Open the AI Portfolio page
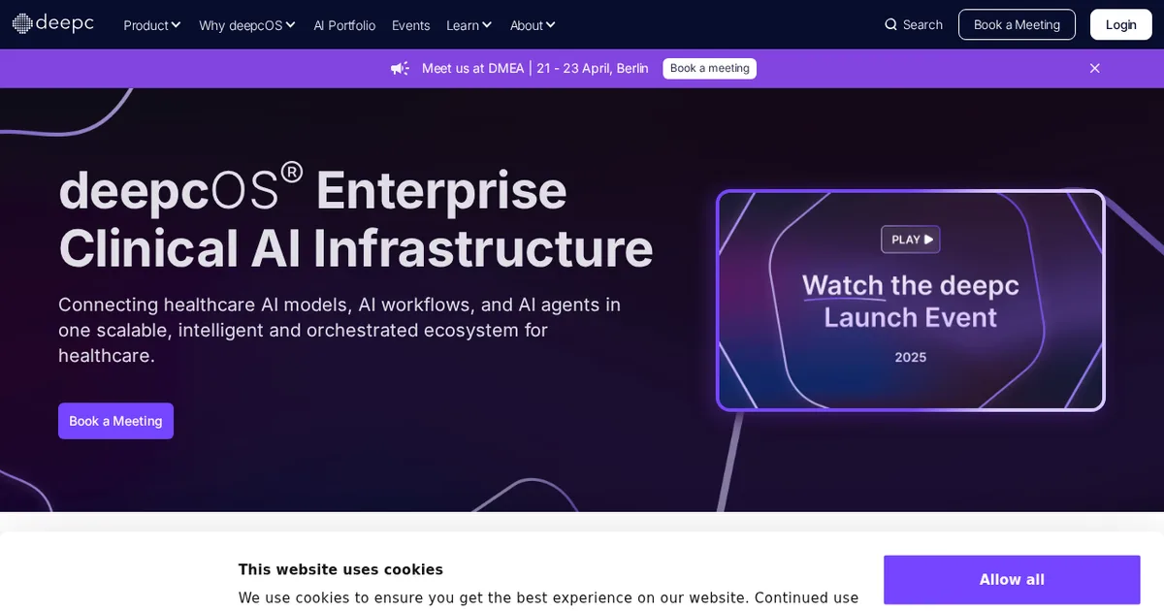The width and height of the screenshot is (1164, 611). pos(344,25)
